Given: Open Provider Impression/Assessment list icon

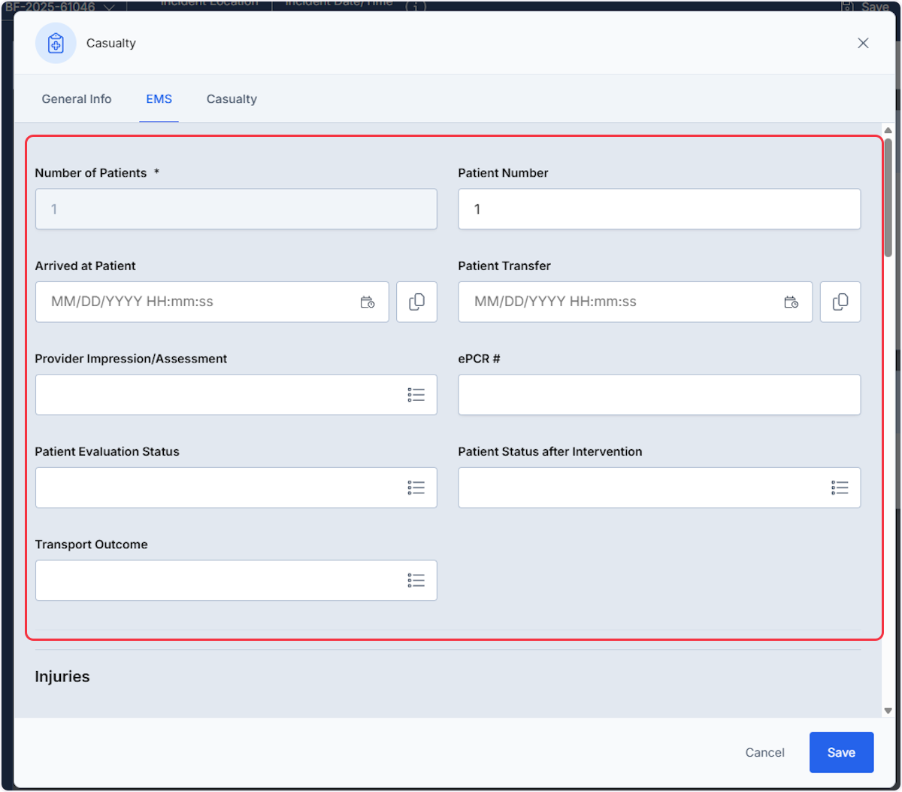Looking at the screenshot, I should [x=416, y=395].
